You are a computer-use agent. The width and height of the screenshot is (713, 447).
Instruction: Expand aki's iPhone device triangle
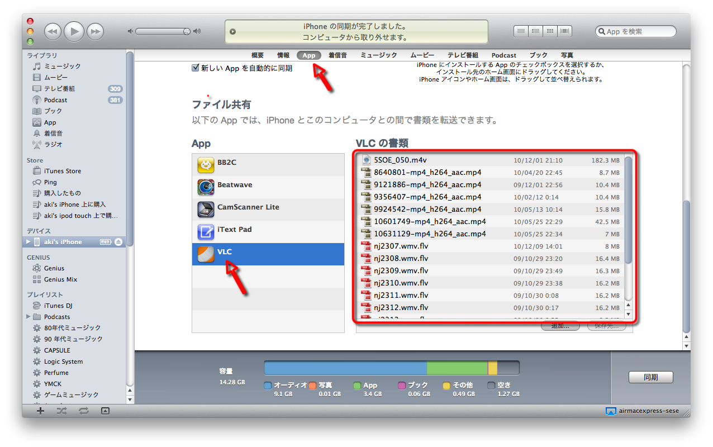[x=28, y=242]
